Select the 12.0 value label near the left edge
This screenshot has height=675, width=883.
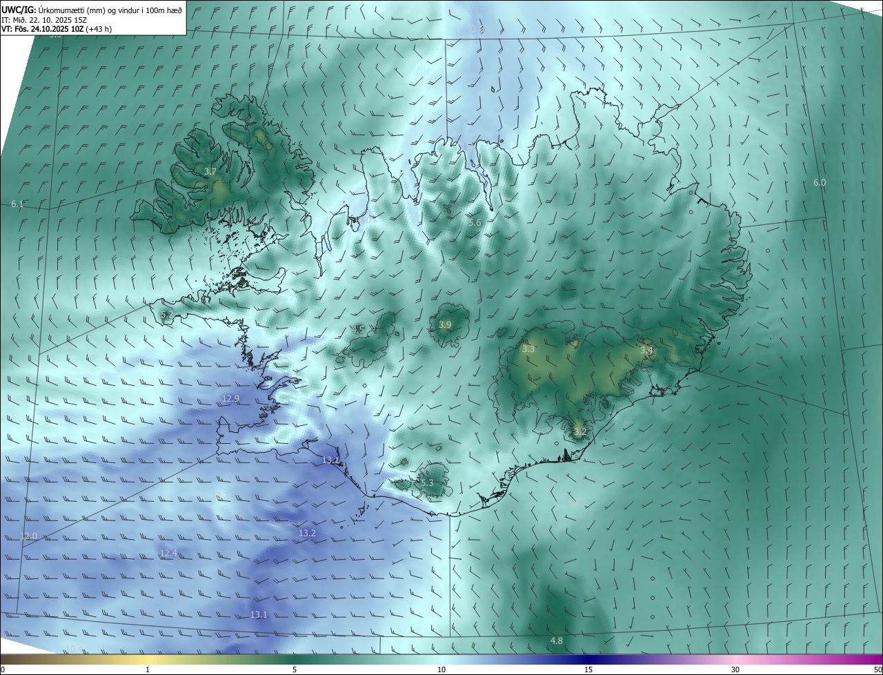tap(29, 536)
